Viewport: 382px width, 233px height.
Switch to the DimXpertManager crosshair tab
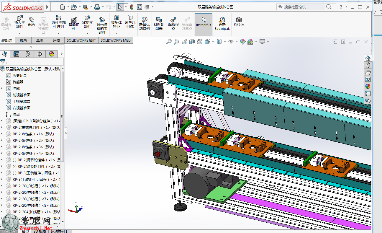pos(40,54)
